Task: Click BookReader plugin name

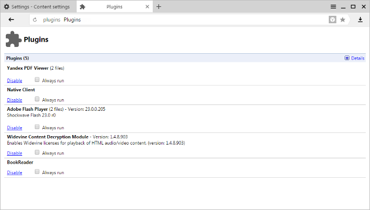Action: pyautogui.click(x=20, y=162)
